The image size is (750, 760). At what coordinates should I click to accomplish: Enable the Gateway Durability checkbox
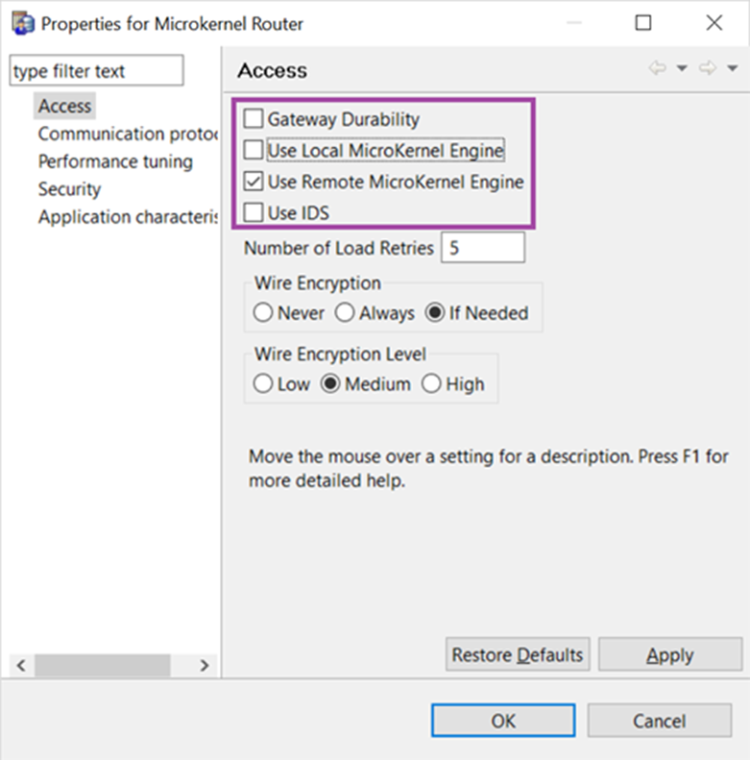tap(254, 119)
